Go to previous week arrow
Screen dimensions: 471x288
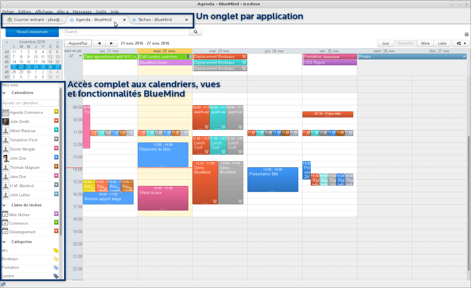click(x=99, y=43)
